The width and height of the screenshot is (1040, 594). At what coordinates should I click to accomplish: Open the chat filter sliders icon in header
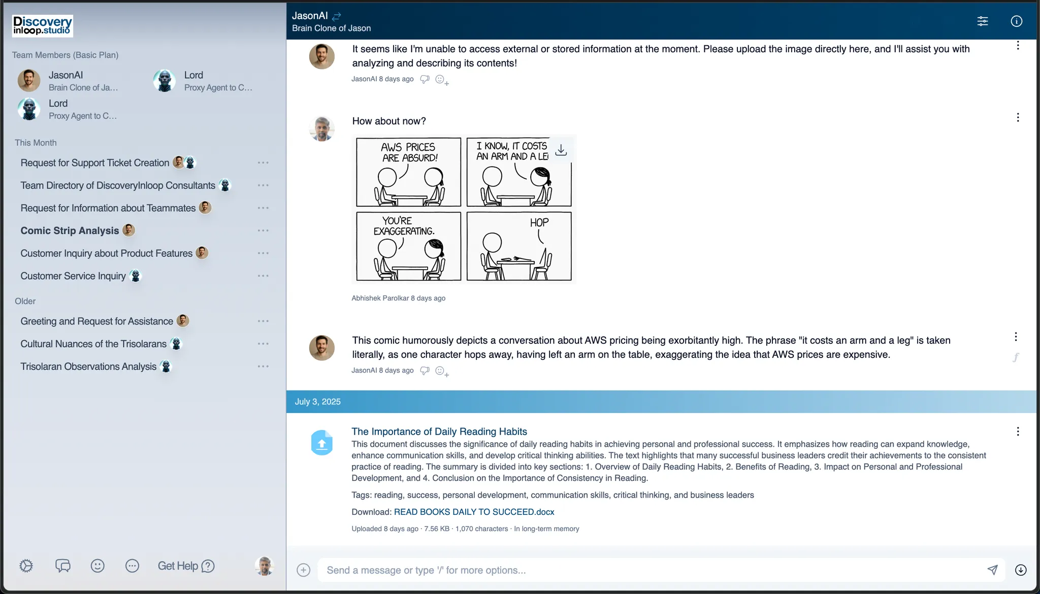983,21
